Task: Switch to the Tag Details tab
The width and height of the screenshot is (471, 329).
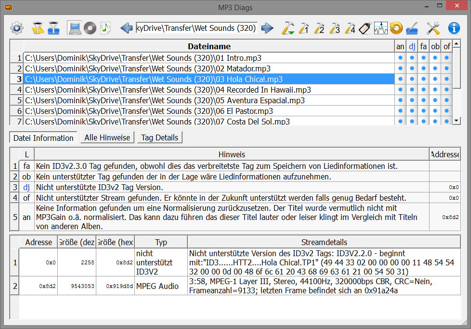Action: (159, 137)
